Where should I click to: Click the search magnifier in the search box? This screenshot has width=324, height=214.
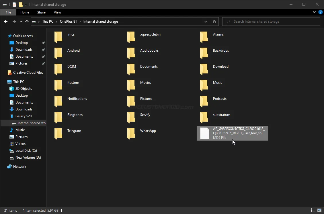tap(228, 22)
